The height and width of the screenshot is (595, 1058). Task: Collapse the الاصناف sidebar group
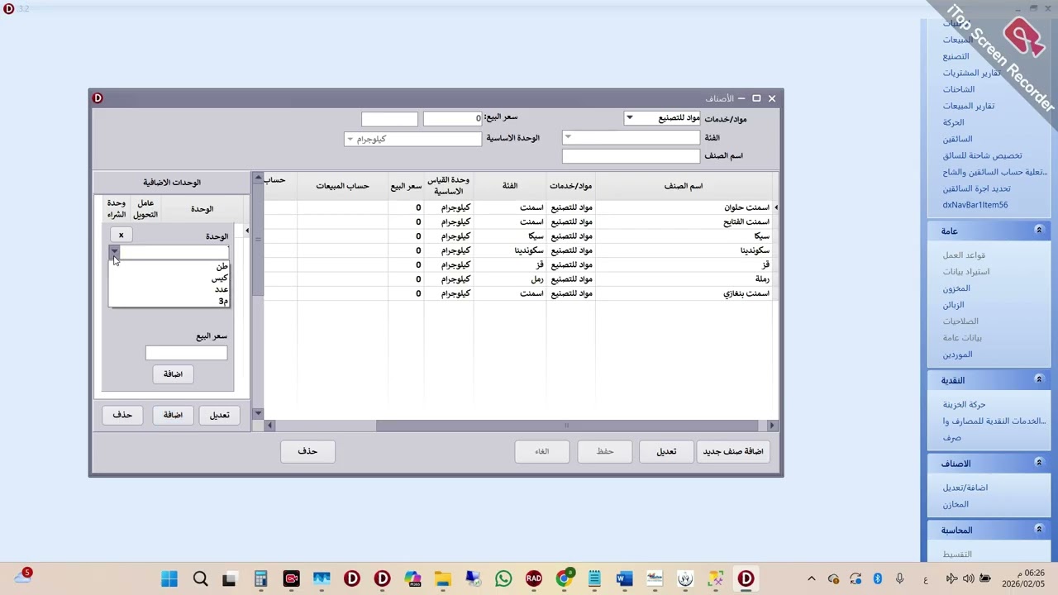coord(1039,464)
